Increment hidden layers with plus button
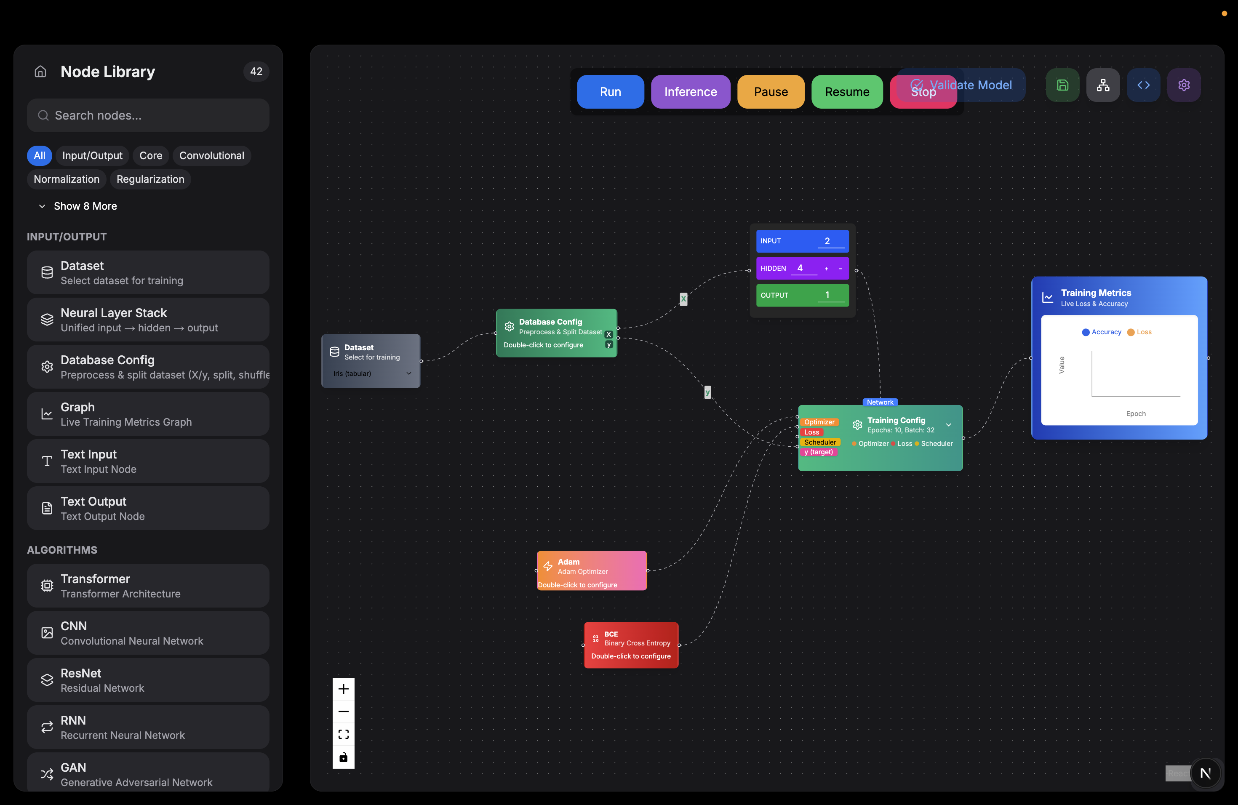The image size is (1238, 805). 826,268
